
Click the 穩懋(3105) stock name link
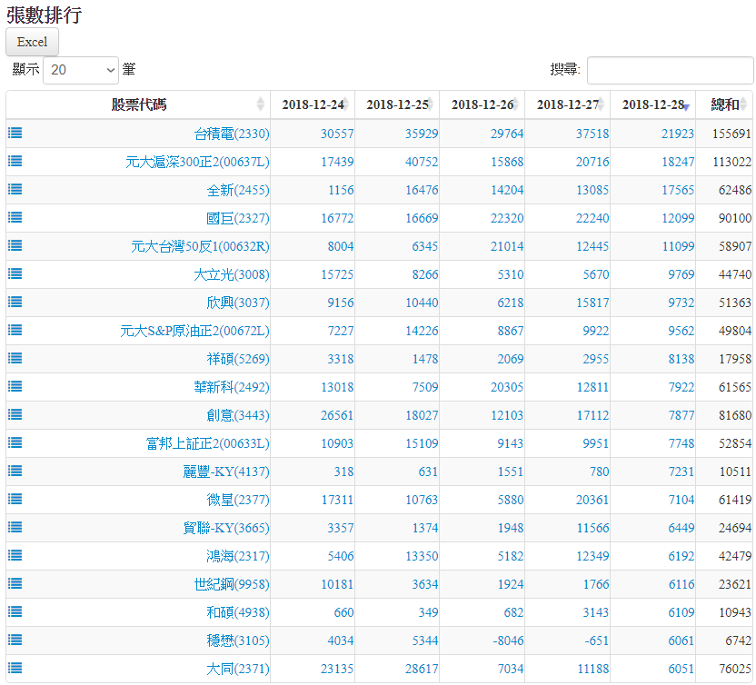coord(237,640)
